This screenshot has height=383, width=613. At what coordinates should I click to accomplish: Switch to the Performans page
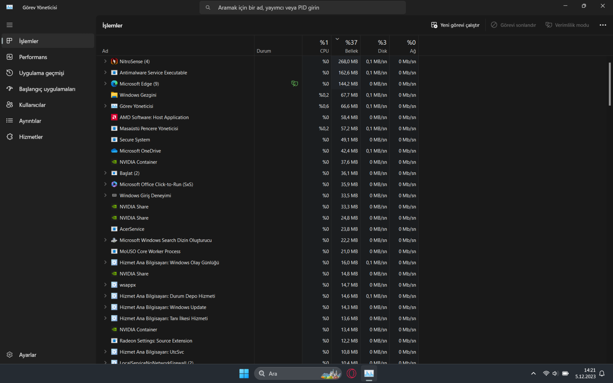coord(48,57)
